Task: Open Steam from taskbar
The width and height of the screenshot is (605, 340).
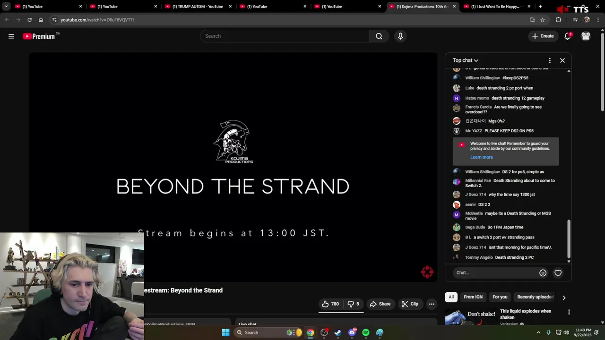Action: tap(338, 332)
